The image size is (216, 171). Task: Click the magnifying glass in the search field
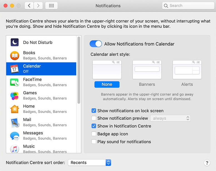tap(166, 6)
